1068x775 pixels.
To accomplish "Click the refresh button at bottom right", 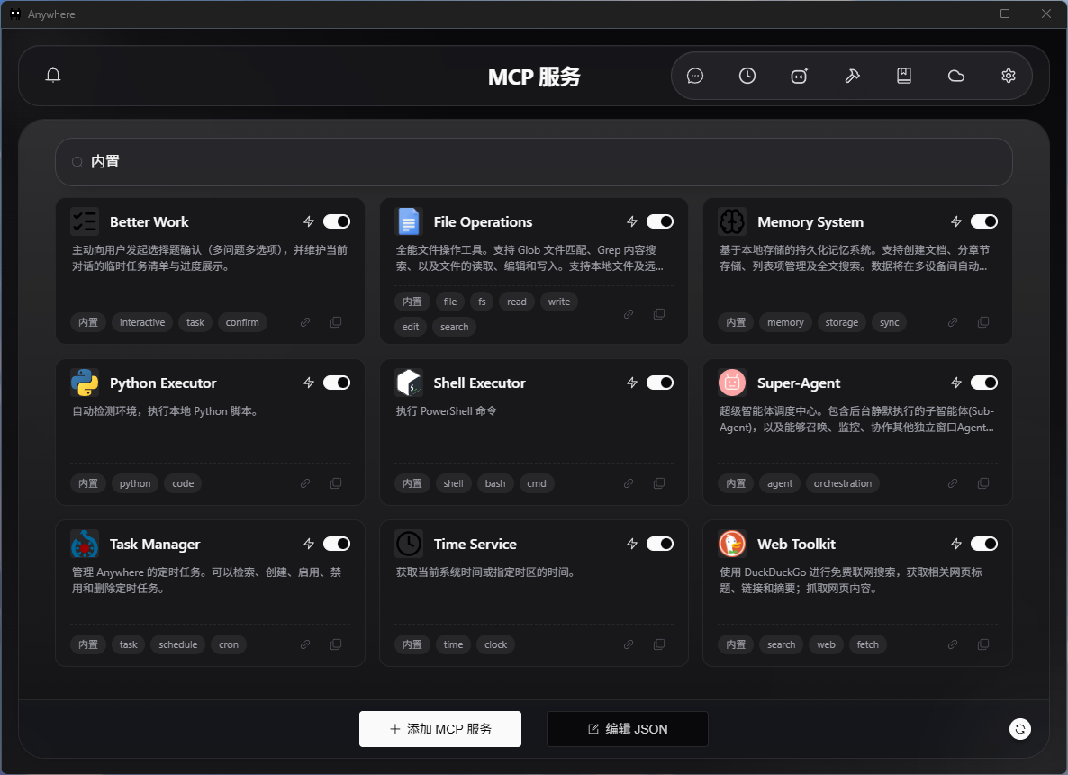I will point(1019,729).
